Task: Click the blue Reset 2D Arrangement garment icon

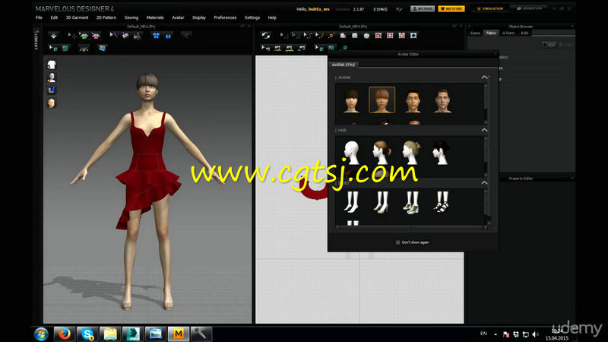Action: [x=156, y=36]
